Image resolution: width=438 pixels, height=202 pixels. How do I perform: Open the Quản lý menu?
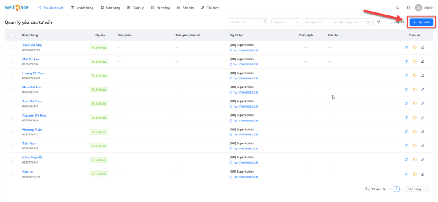pyautogui.click(x=136, y=8)
